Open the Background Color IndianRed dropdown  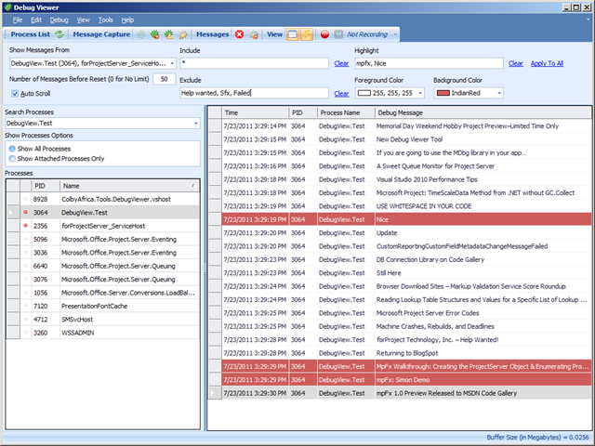click(x=500, y=93)
